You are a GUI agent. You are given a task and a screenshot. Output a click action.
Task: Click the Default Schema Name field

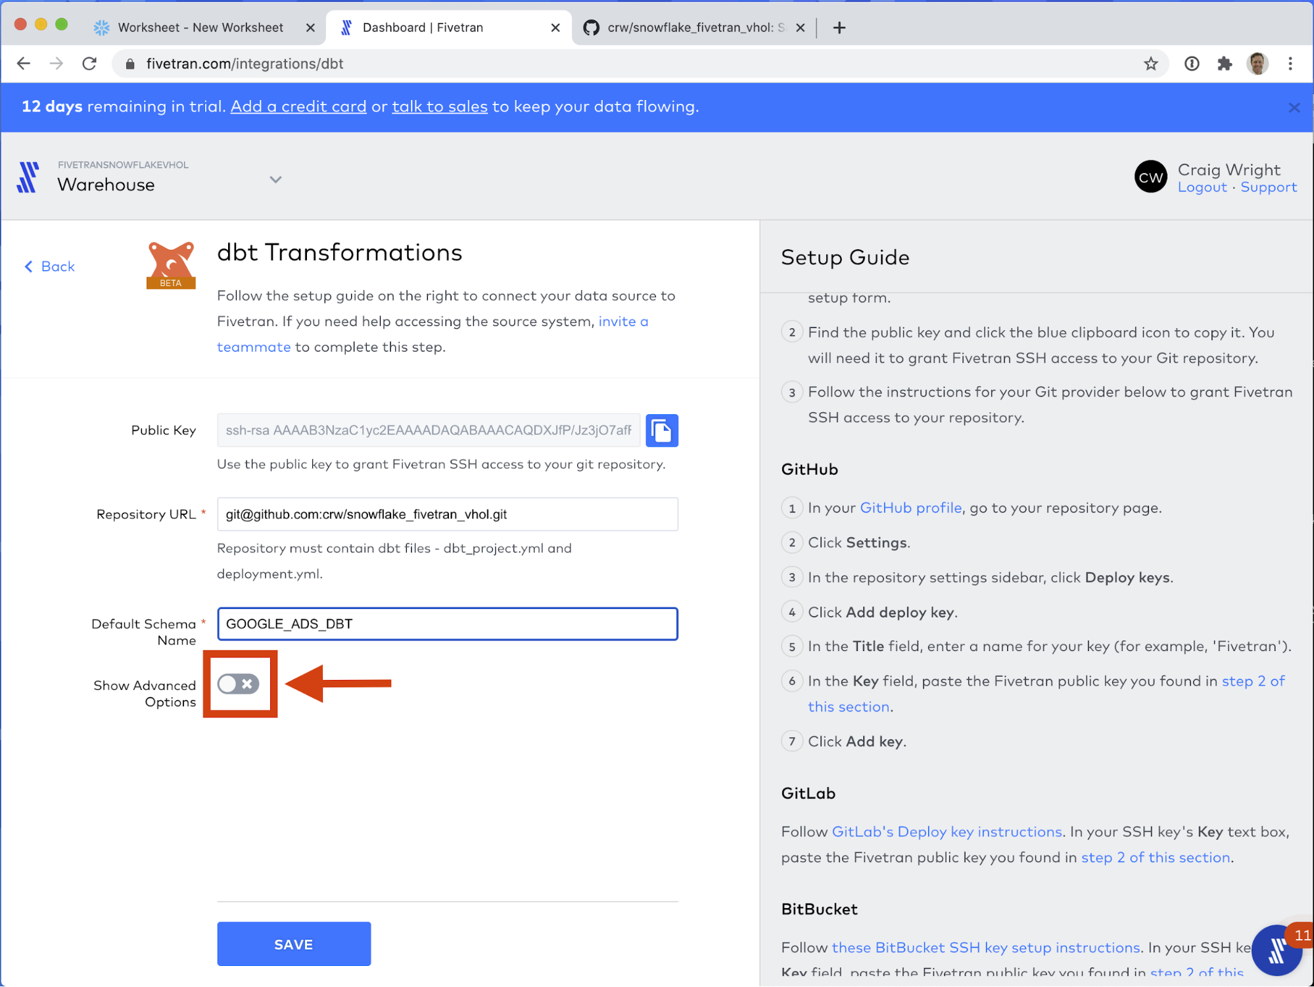(447, 624)
